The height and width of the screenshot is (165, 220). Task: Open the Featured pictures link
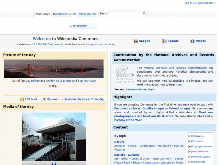pyautogui.click(x=127, y=108)
